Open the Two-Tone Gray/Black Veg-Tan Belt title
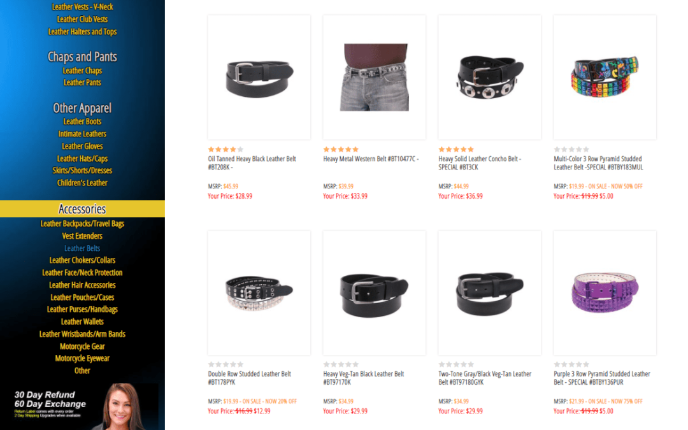 (x=484, y=378)
